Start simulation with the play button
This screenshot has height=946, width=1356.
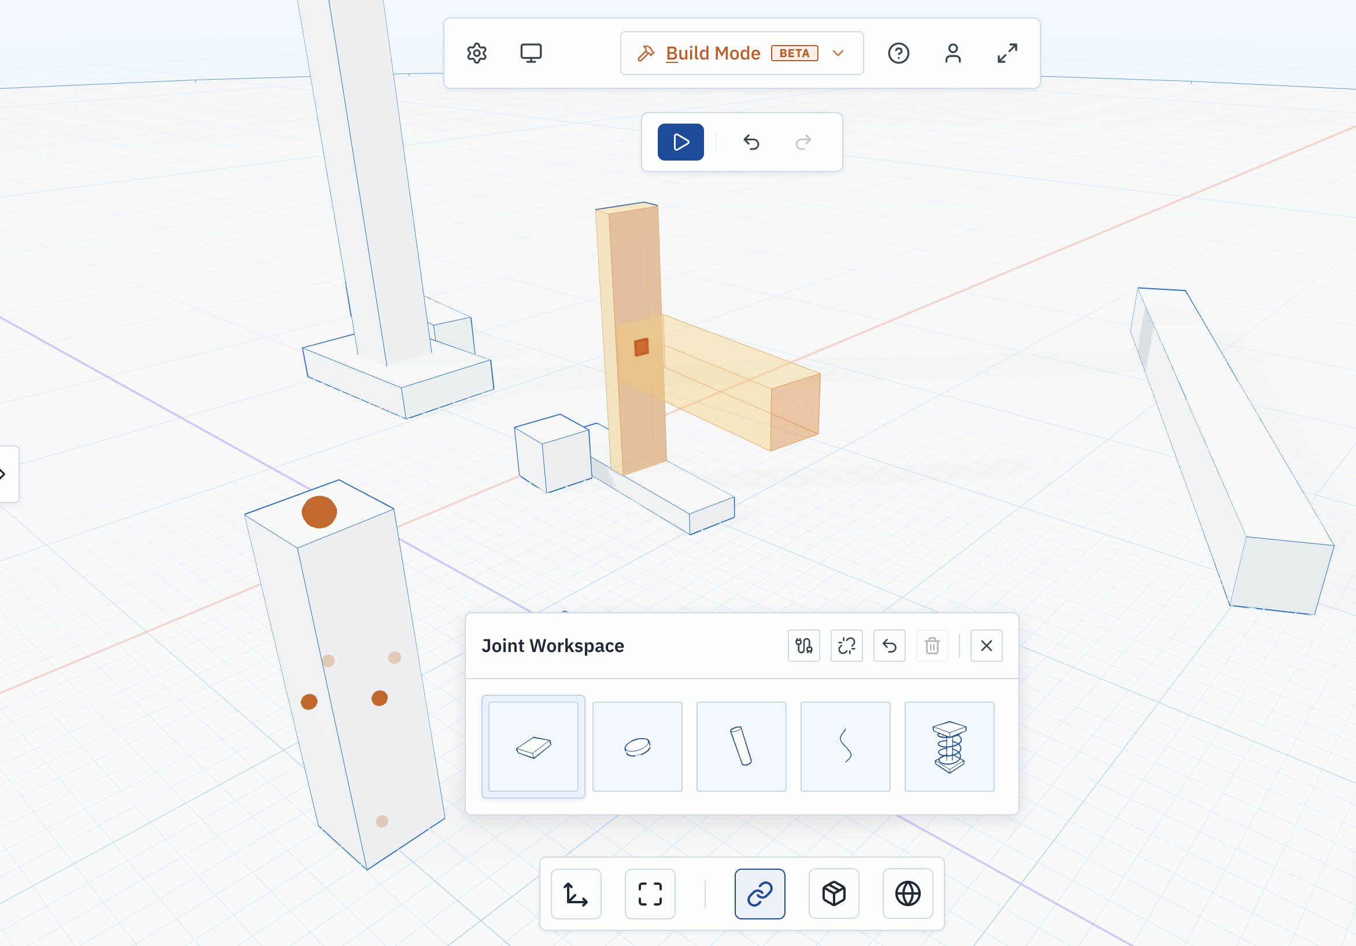pyautogui.click(x=680, y=141)
